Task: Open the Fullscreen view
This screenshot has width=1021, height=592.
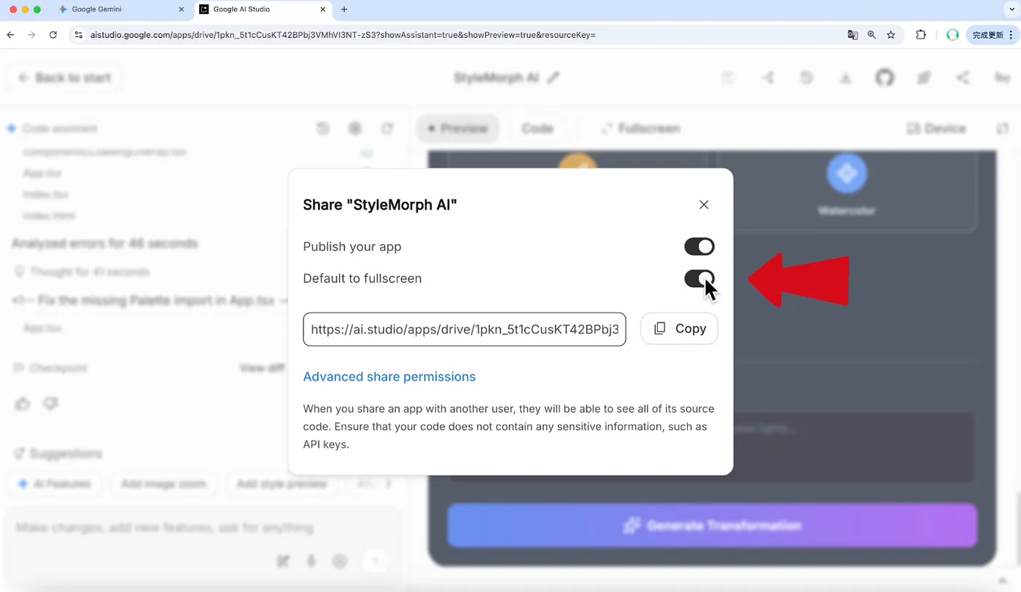Action: pyautogui.click(x=640, y=128)
